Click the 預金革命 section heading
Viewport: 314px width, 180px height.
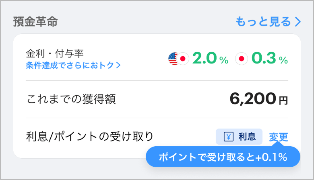click(35, 22)
